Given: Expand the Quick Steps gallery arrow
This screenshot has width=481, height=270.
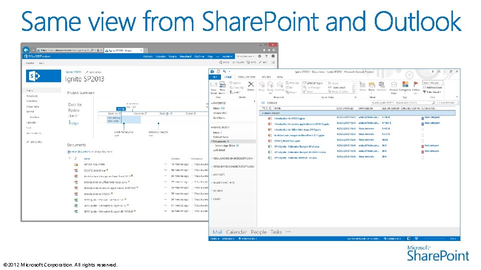Looking at the screenshot, I should 354,91.
